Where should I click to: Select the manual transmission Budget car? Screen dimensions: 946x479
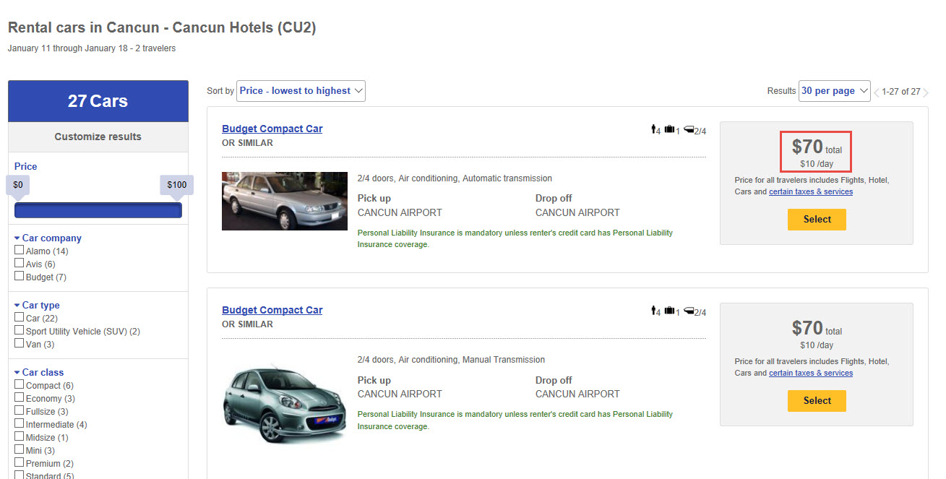click(x=817, y=401)
